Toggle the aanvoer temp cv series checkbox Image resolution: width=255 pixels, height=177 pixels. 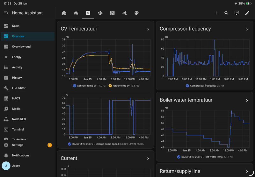pos(75,86)
